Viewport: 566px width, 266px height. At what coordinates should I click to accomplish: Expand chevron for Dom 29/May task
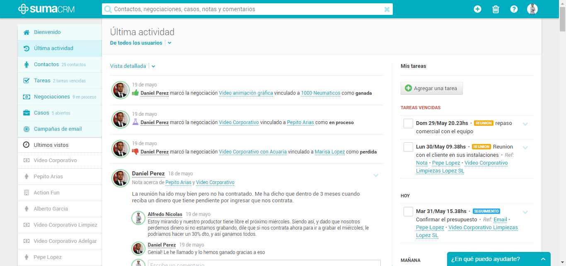[x=525, y=124]
